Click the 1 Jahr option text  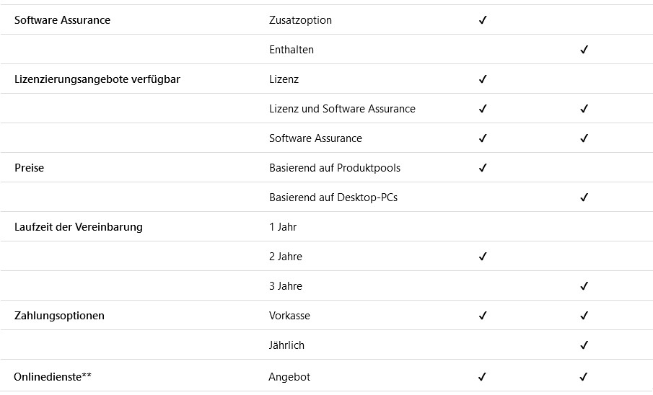point(283,227)
